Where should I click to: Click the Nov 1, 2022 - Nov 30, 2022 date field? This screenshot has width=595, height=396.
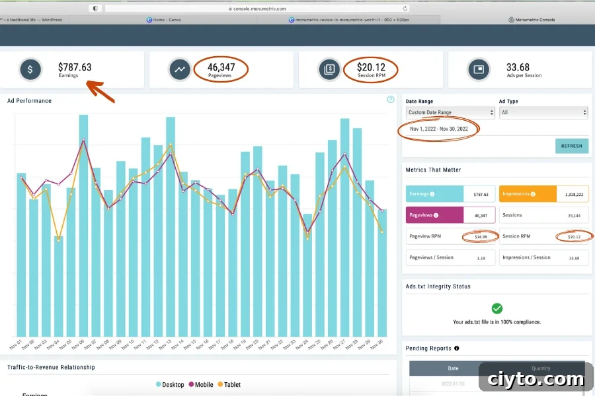439,129
